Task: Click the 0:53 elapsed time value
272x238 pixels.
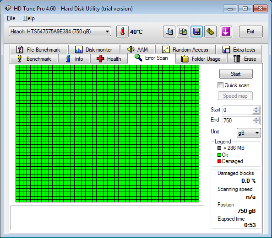Action: click(250, 225)
